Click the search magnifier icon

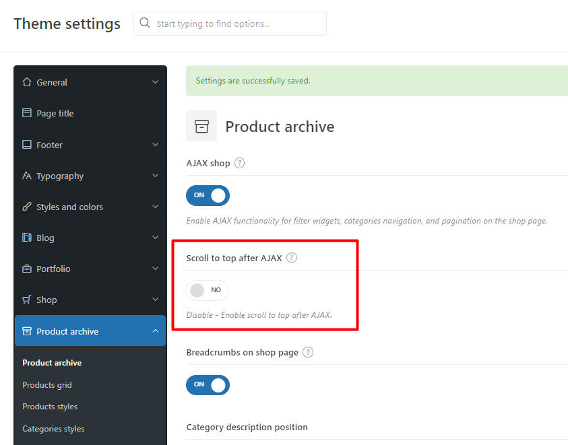145,23
